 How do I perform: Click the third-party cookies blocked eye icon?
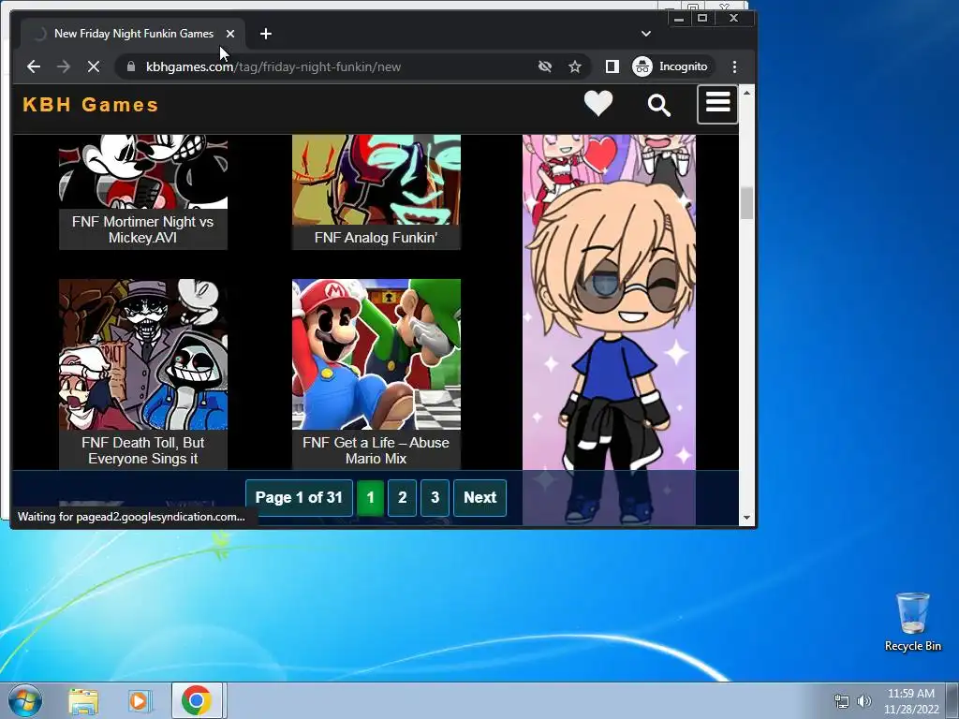[x=544, y=66]
